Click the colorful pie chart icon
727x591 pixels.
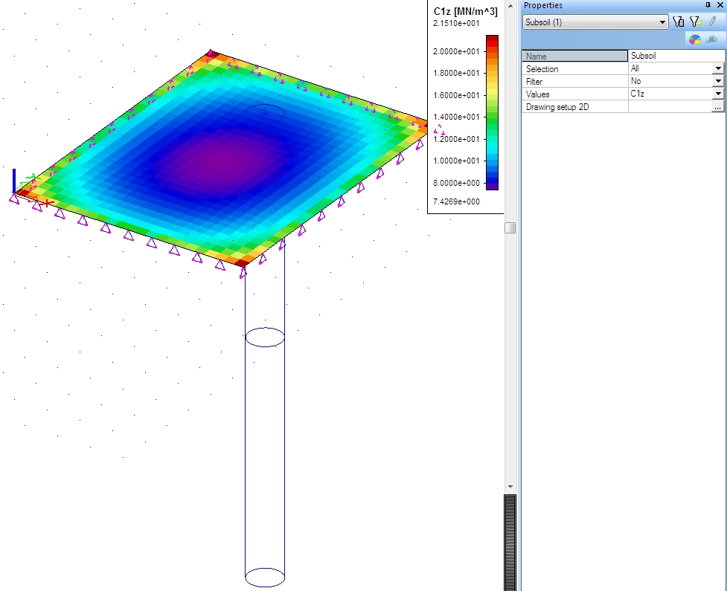point(694,39)
